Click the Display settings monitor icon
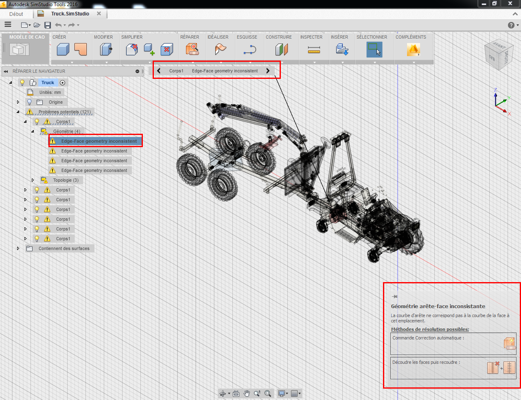This screenshot has height=400, width=521. coord(281,393)
